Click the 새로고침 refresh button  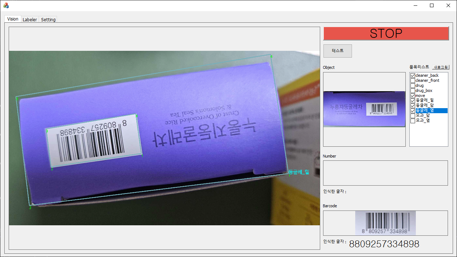440,67
